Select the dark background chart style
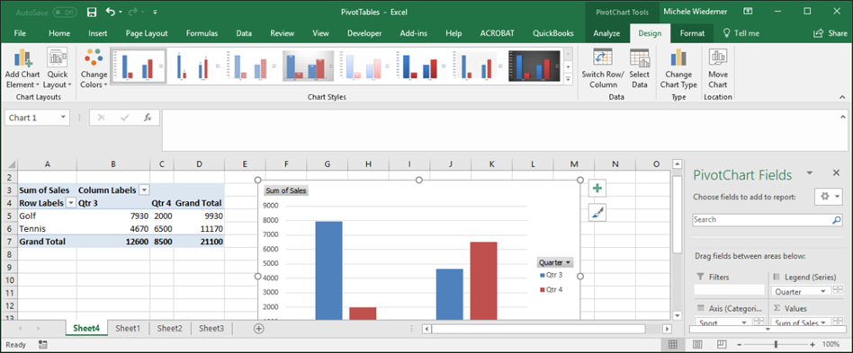 [534, 66]
